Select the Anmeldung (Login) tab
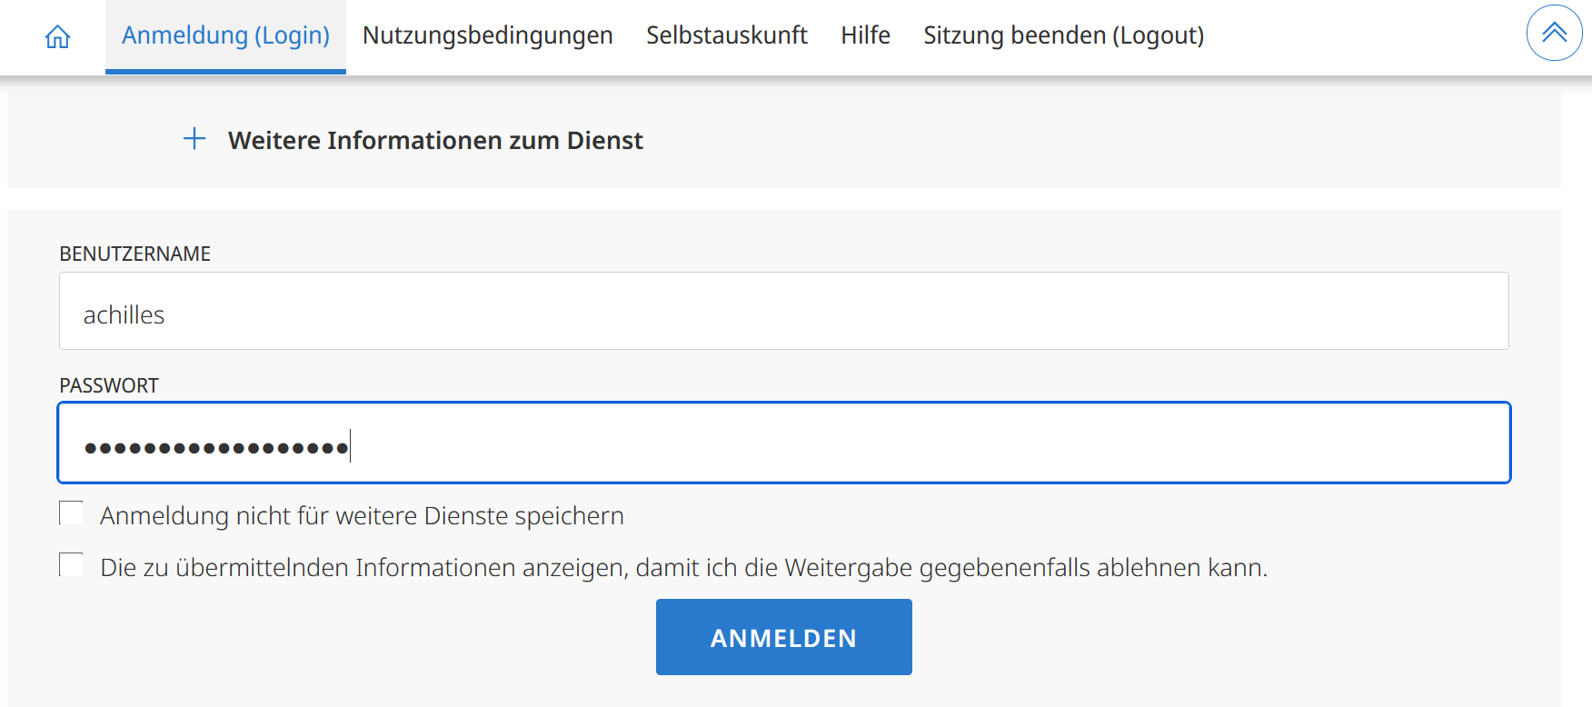Viewport: 1592px width, 707px height. coord(225,35)
